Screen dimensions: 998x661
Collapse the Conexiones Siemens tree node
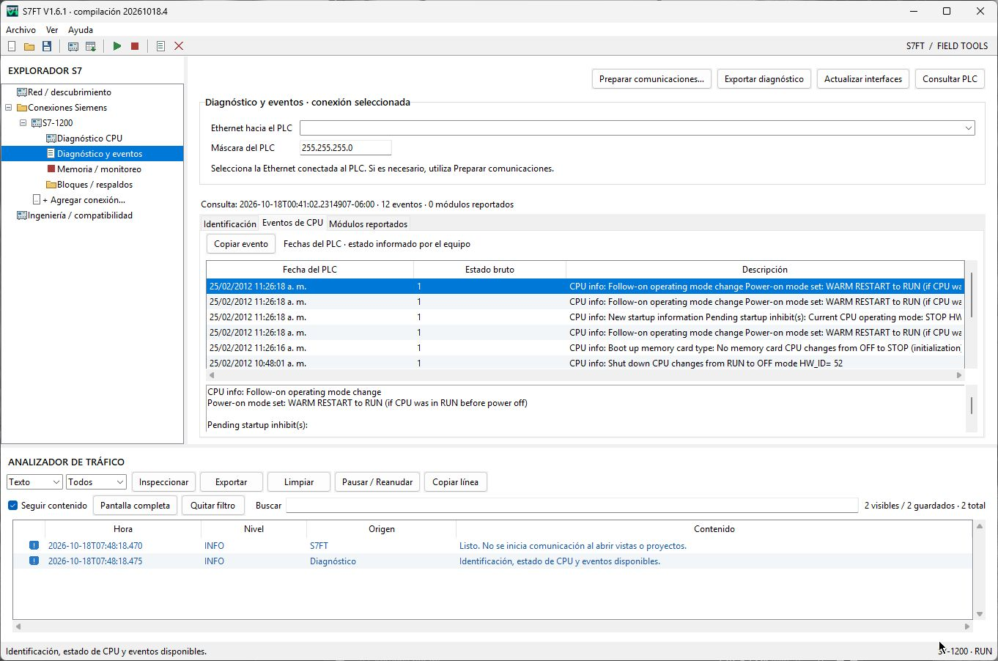(x=9, y=108)
